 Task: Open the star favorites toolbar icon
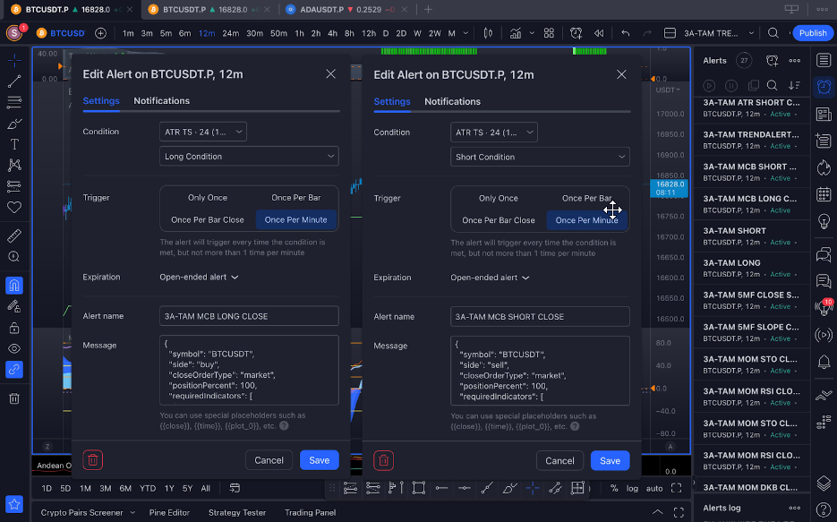14,504
